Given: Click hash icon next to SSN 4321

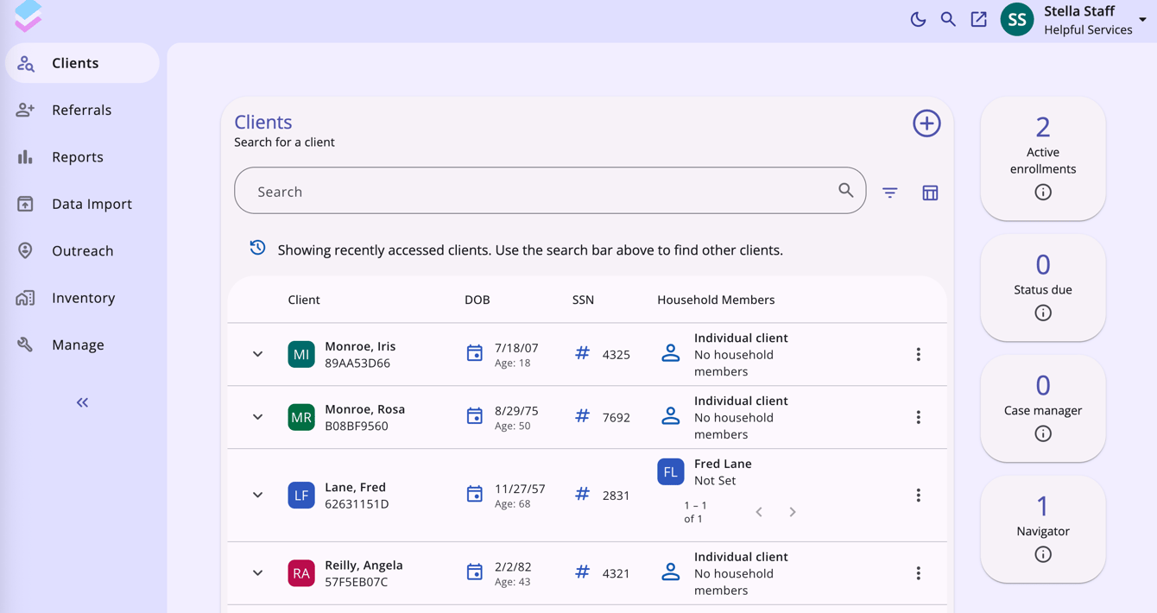Looking at the screenshot, I should [583, 572].
